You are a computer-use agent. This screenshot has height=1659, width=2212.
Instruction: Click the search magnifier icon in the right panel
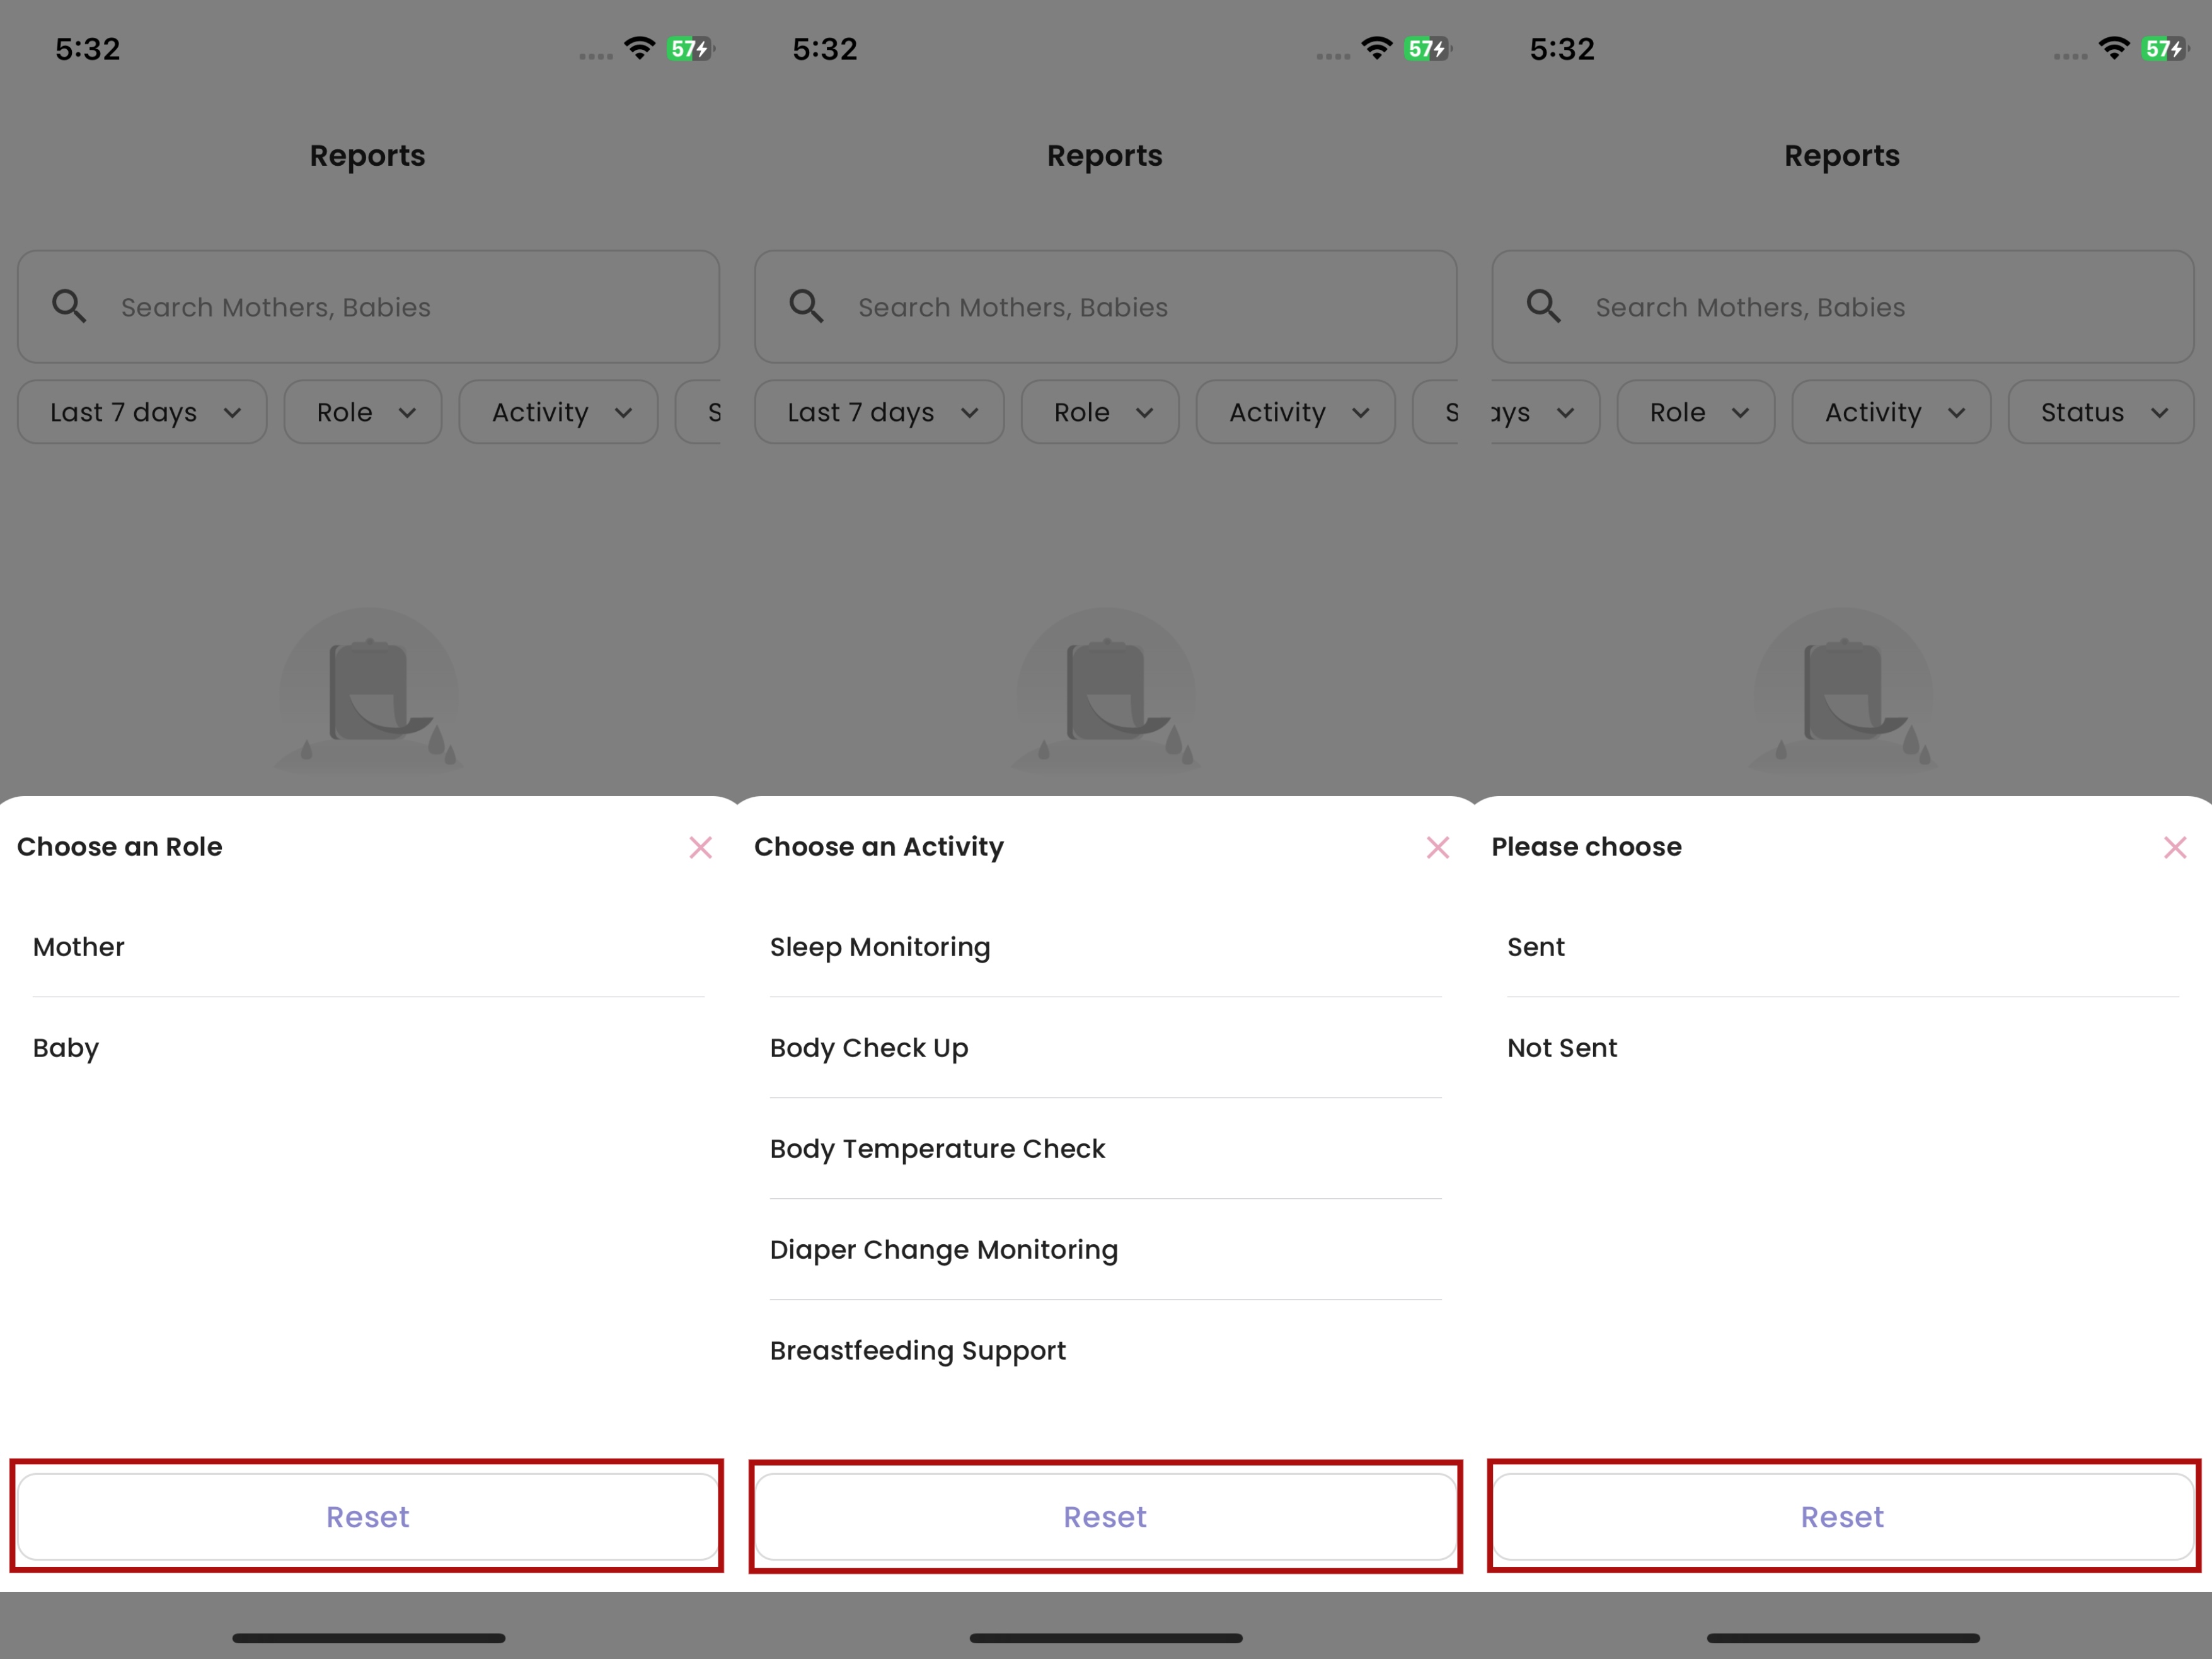tap(1543, 306)
